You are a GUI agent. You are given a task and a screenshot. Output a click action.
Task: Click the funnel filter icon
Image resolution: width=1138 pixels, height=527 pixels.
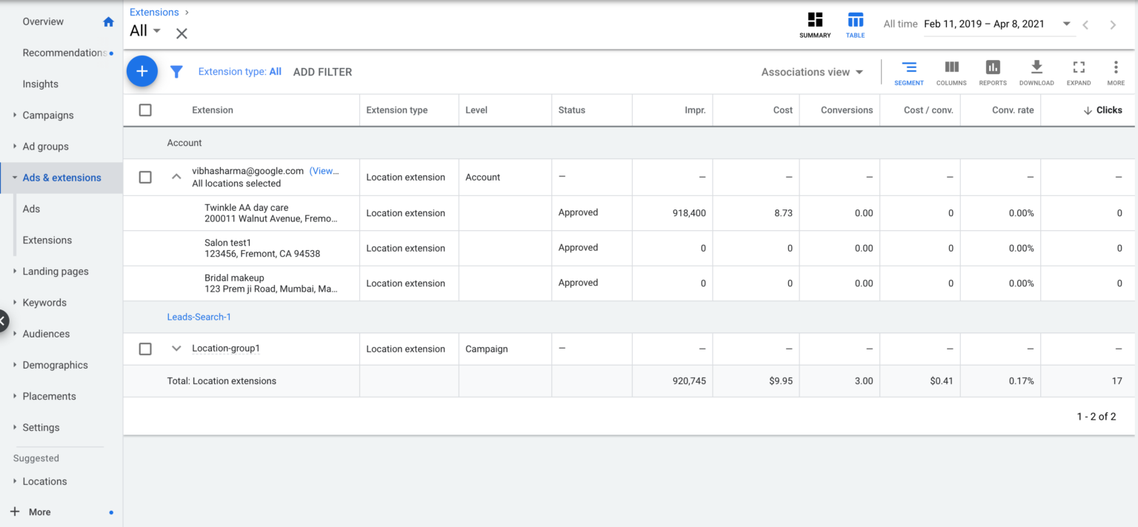click(176, 72)
